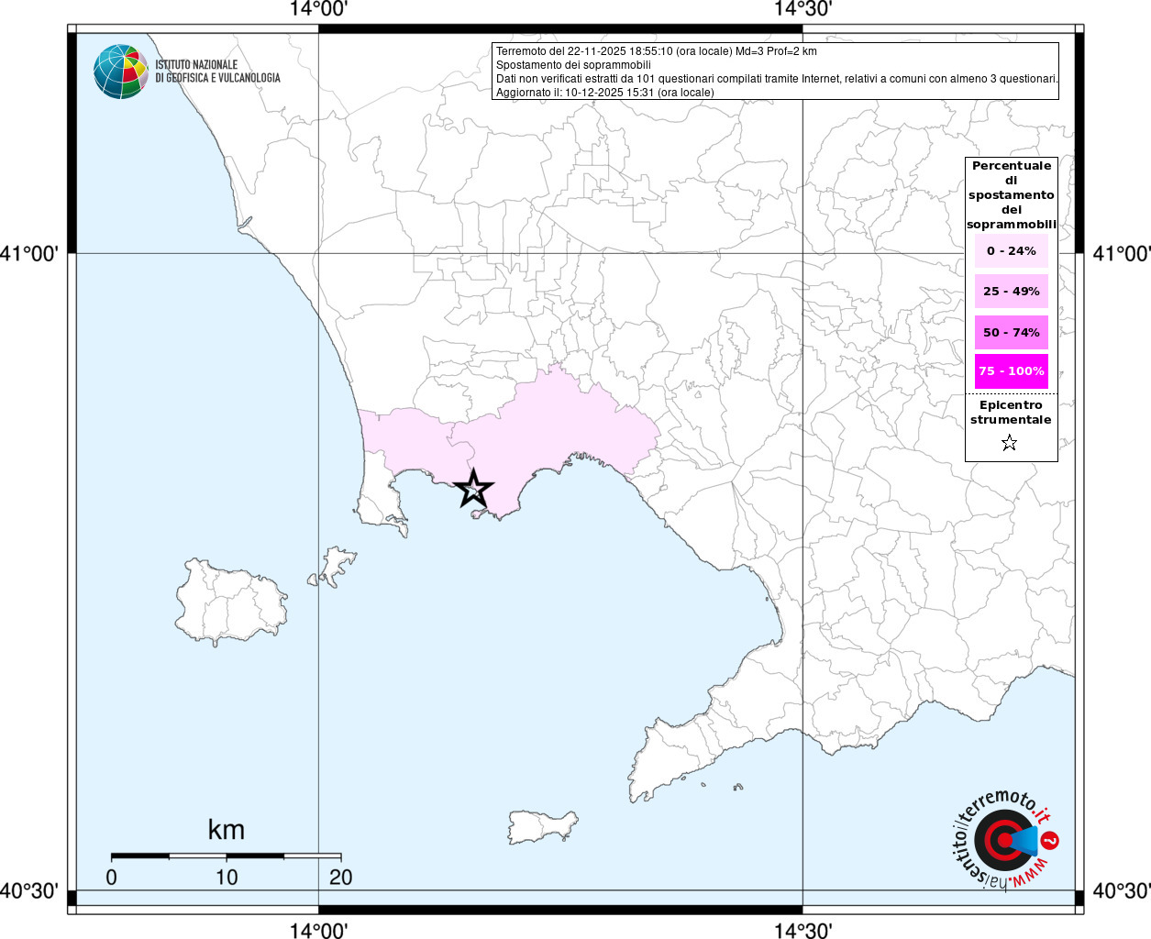Click the 'Spostamento dei soprammobili' line

pyautogui.click(x=573, y=65)
